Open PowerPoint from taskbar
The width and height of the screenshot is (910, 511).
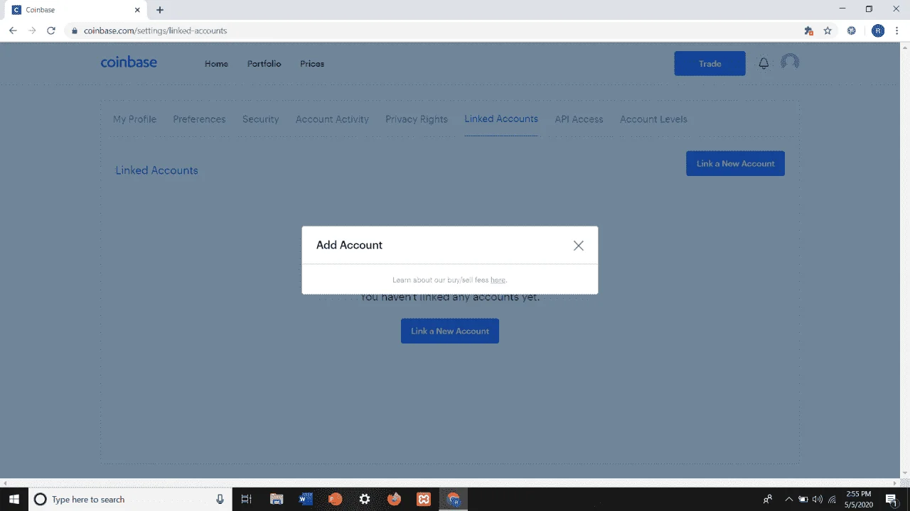coord(336,499)
